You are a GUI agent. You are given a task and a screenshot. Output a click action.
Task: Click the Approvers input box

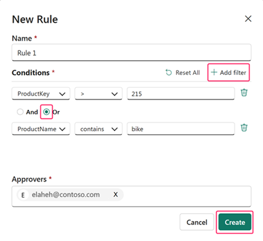coord(131,196)
